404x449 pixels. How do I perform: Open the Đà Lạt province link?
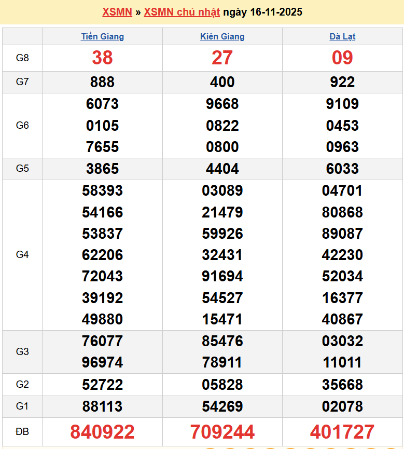coord(342,36)
